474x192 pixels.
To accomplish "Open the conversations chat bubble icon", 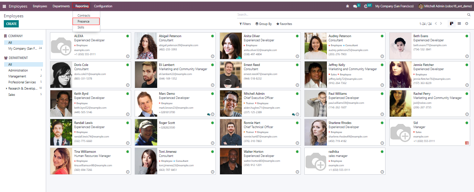I will (x=355, y=6).
